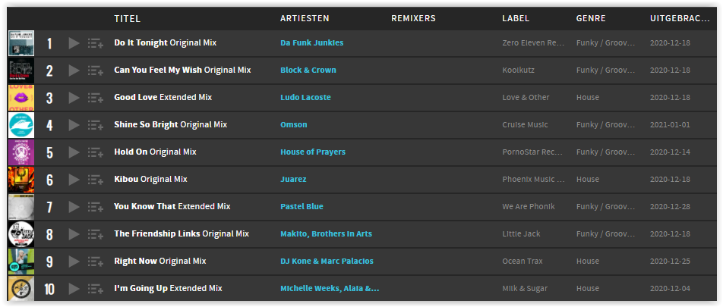Add I'm Going Up to queue
Screen dimensions: 723x307
click(x=96, y=289)
